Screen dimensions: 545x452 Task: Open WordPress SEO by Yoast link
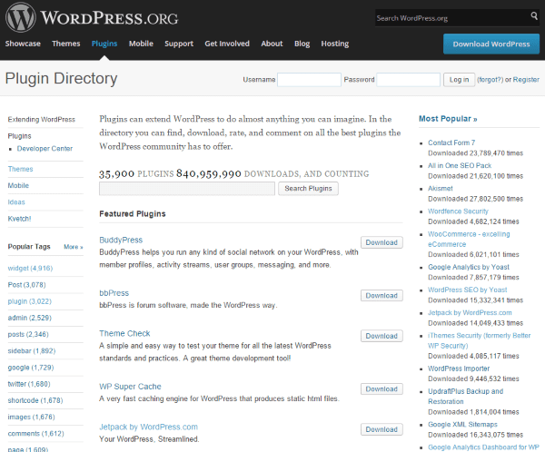468,290
